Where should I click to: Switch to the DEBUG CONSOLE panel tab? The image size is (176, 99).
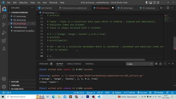point(74,64)
